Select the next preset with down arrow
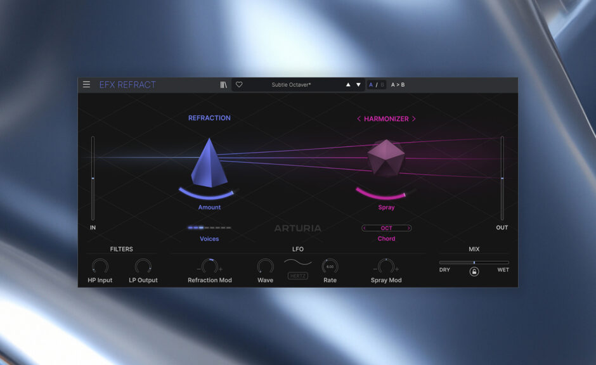Screen dimensions: 596x365 click(358, 84)
